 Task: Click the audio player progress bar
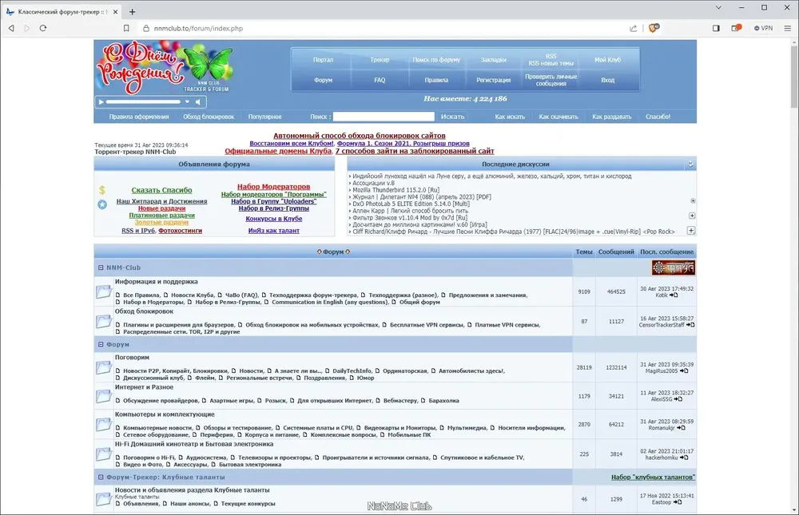click(143, 102)
